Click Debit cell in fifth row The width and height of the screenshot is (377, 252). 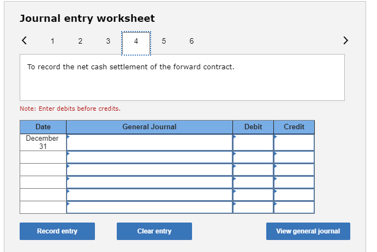(253, 195)
